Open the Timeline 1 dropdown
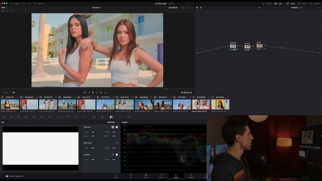Image resolution: width=322 pixels, height=181 pixels. [97, 8]
